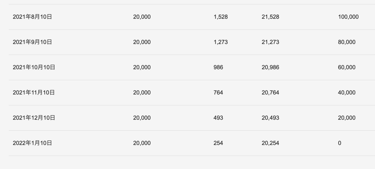Click the 2021年9月10日 date cell
Viewport: 375px width, 169px height.
[x=32, y=42]
